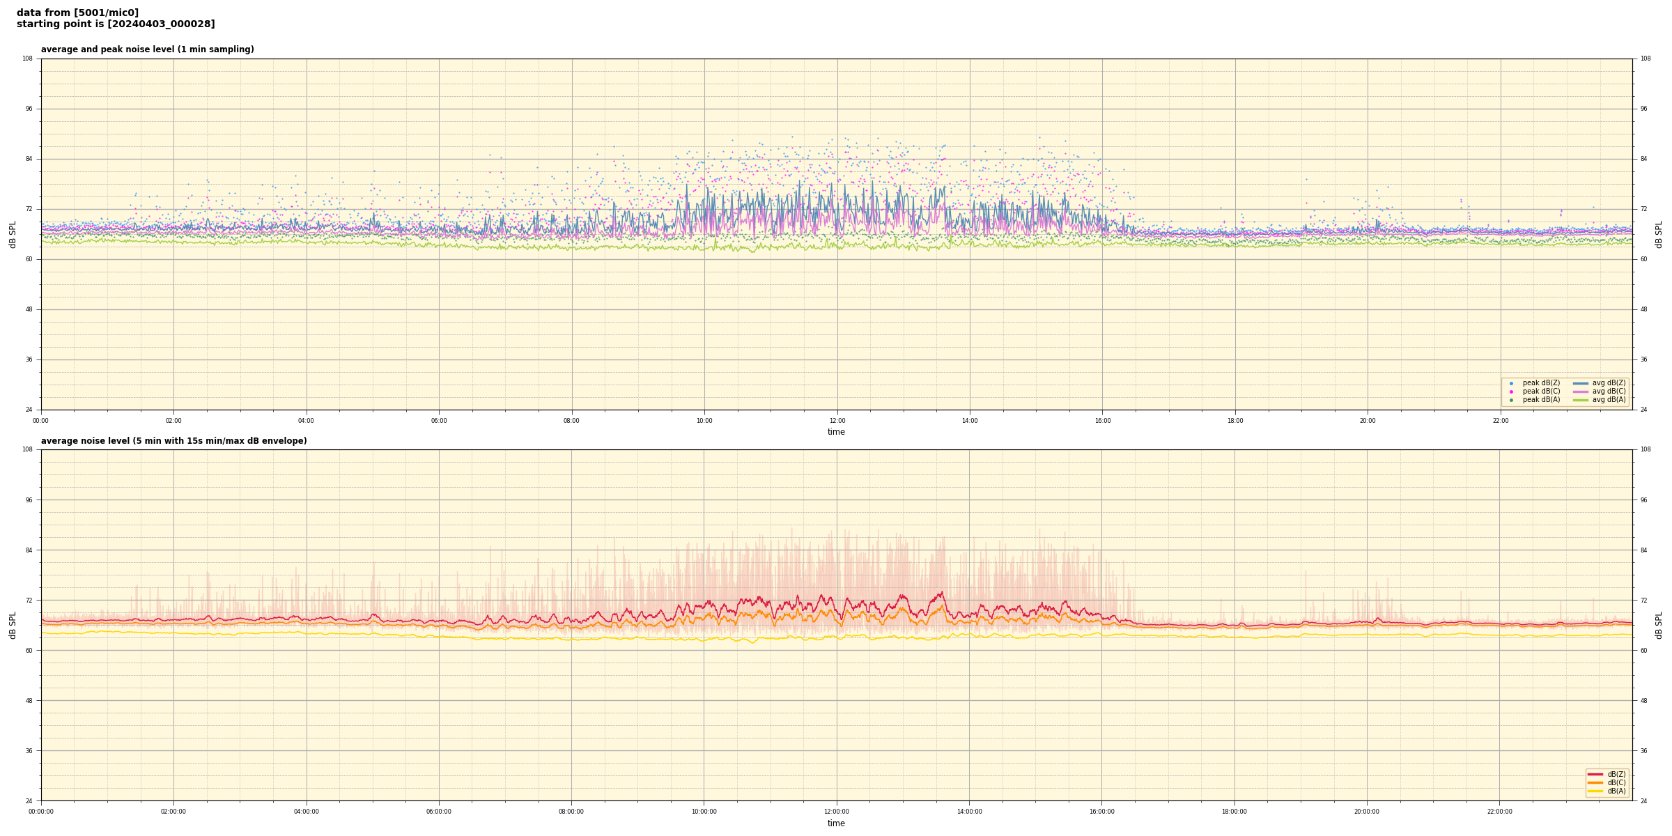Click the '5 min with 15s min/max' chart title
The width and height of the screenshot is (1672, 836).
point(173,441)
